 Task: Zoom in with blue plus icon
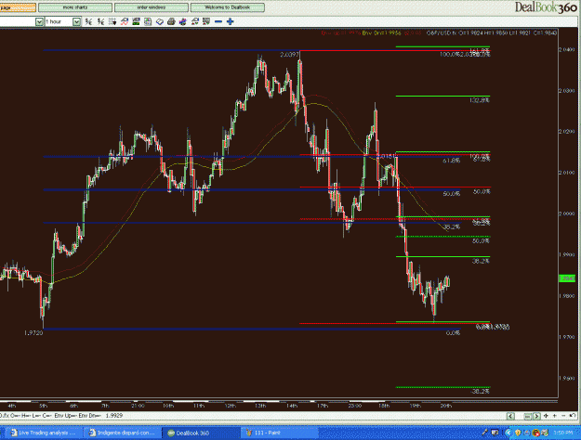click(231, 22)
